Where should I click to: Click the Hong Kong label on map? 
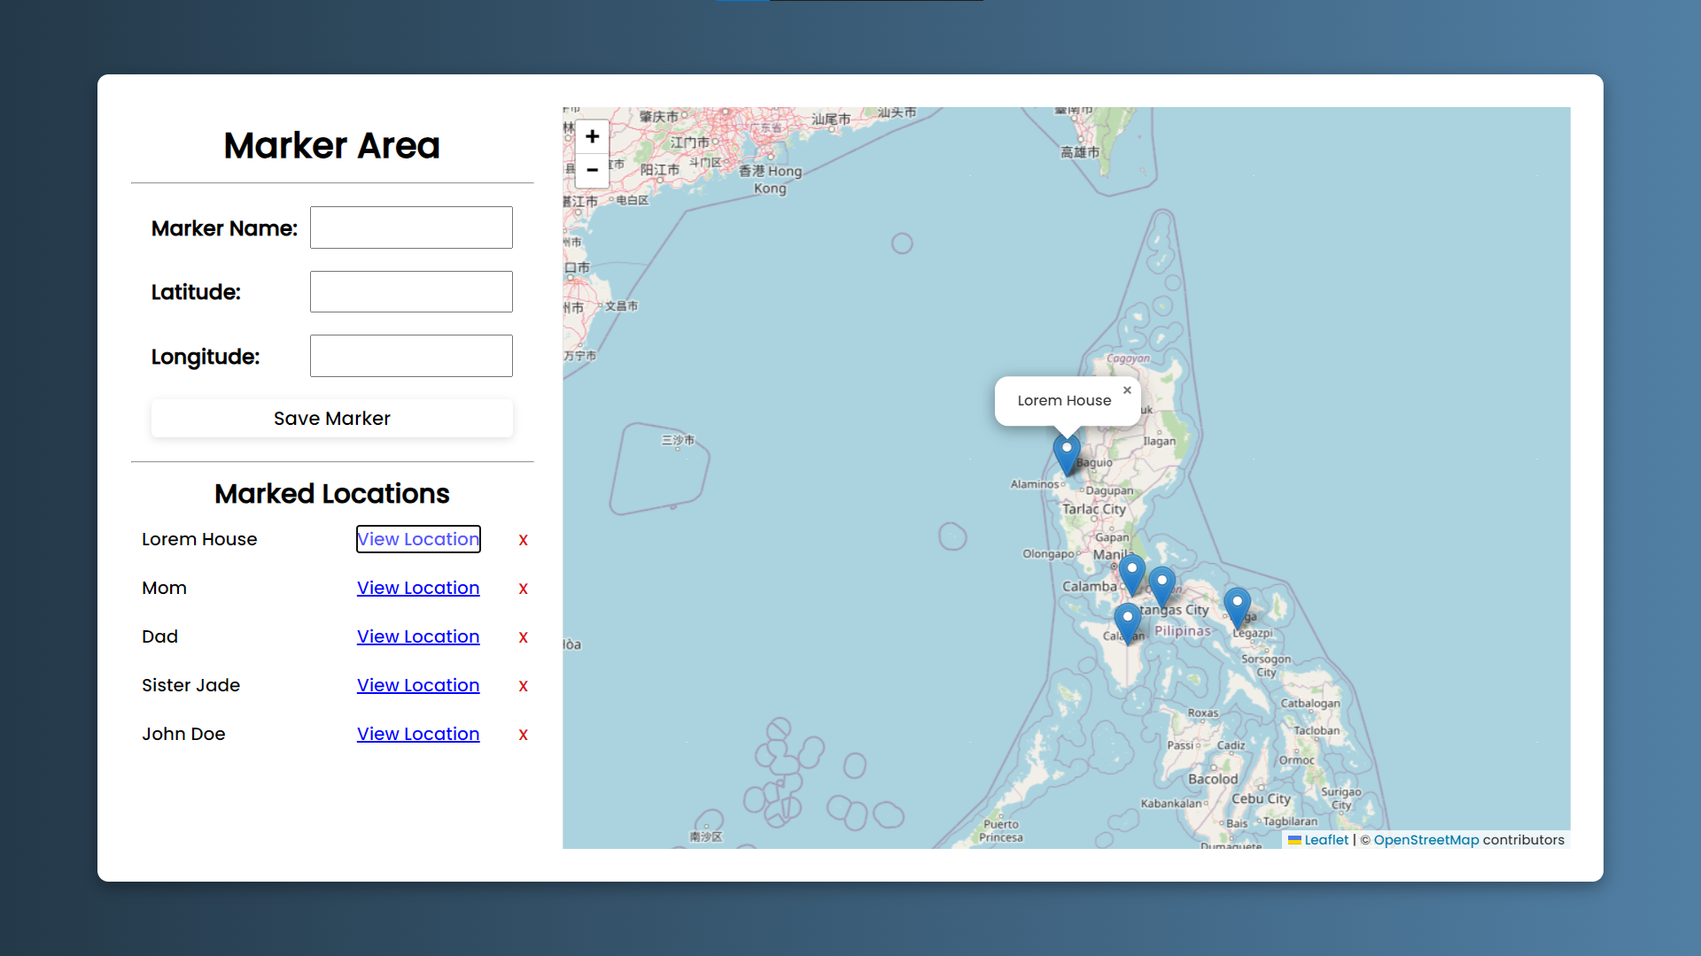(770, 180)
